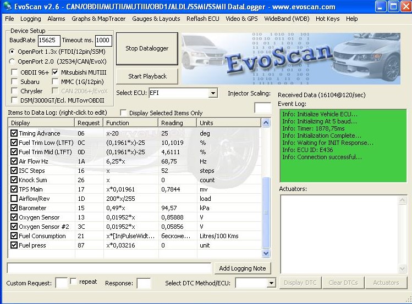Uncheck Fuel Consumption item
The image size is (412, 304).
[14, 236]
